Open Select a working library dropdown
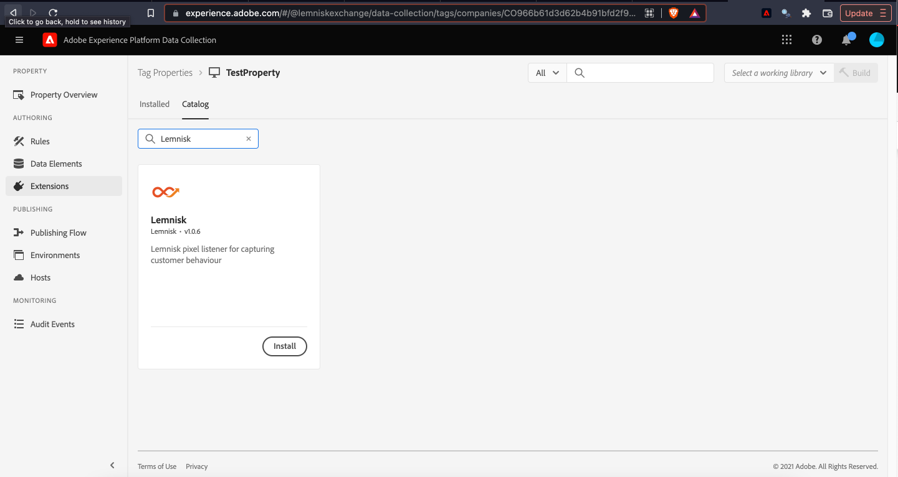The width and height of the screenshot is (898, 477). (x=779, y=73)
